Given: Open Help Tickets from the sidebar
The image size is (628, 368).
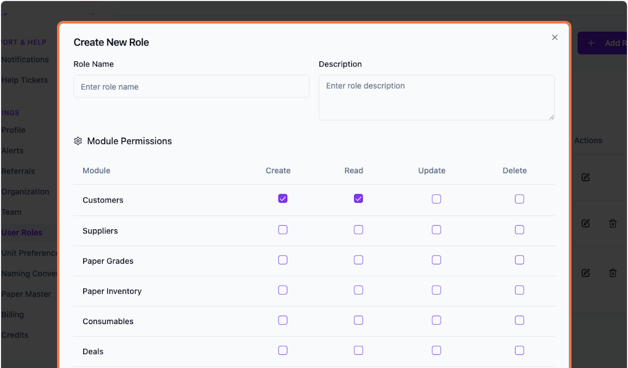Looking at the screenshot, I should [24, 80].
